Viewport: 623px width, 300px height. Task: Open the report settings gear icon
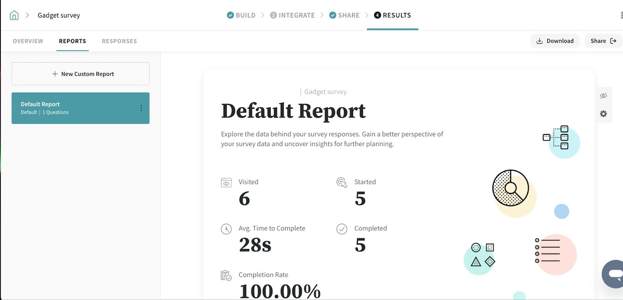(604, 114)
